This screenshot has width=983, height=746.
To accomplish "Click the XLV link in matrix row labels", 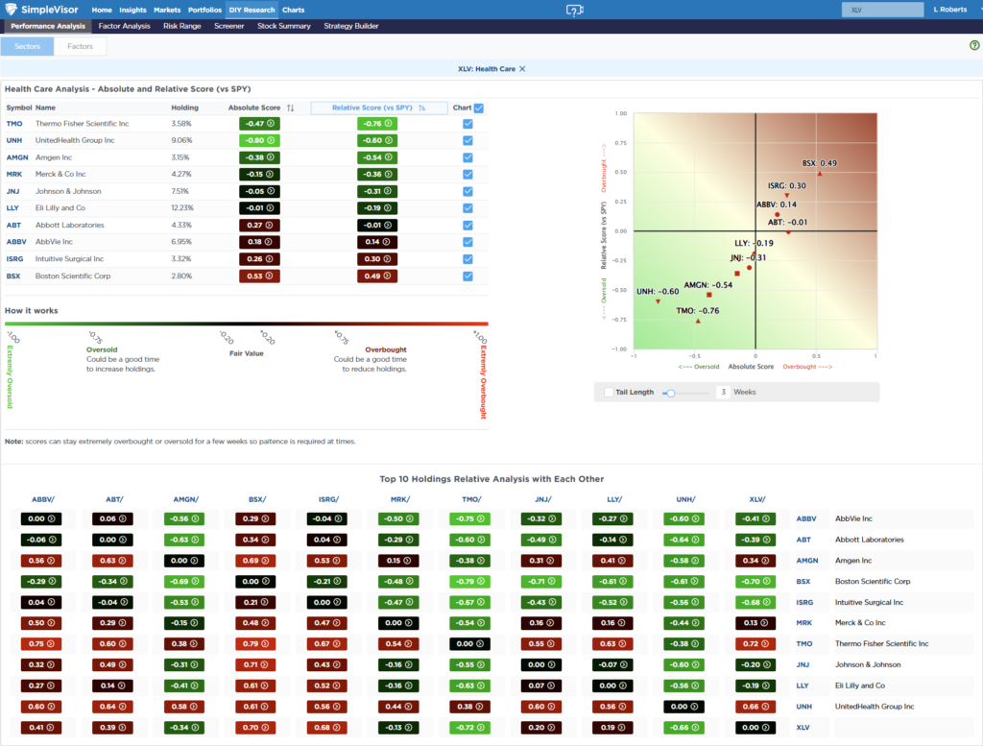I will point(803,728).
